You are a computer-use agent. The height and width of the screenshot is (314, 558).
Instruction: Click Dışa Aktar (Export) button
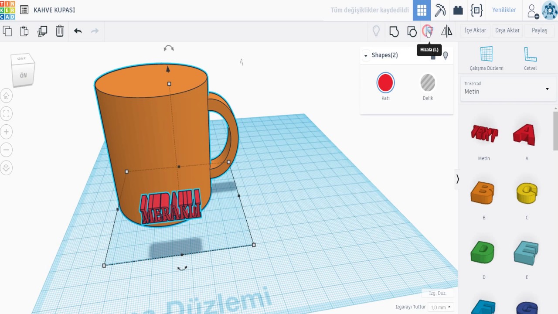507,31
